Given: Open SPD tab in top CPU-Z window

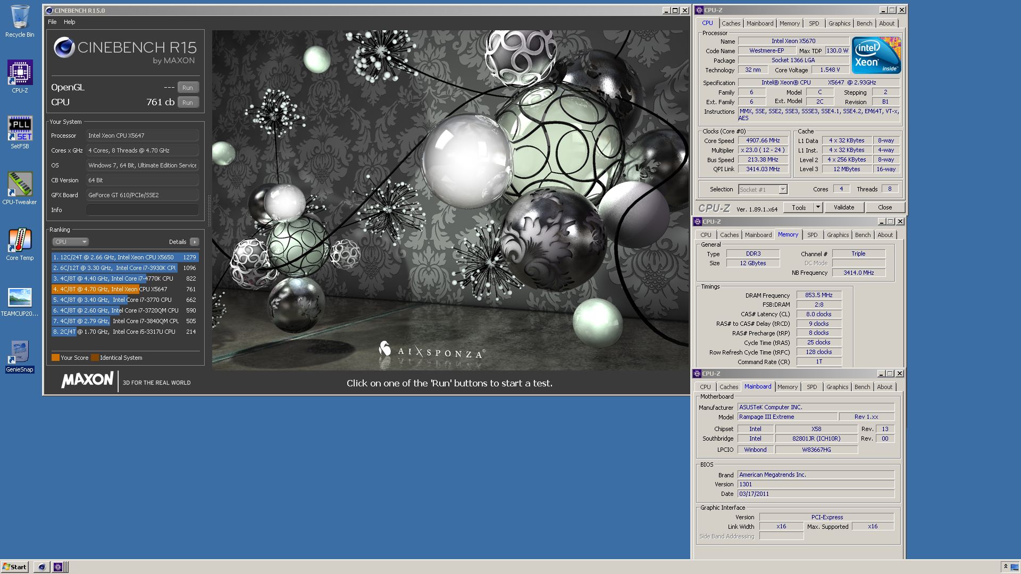Looking at the screenshot, I should pos(814,23).
